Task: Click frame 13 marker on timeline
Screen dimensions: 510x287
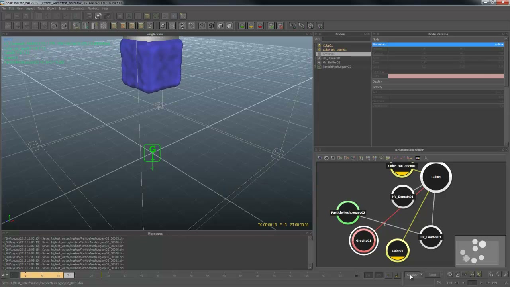Action: point(69,275)
